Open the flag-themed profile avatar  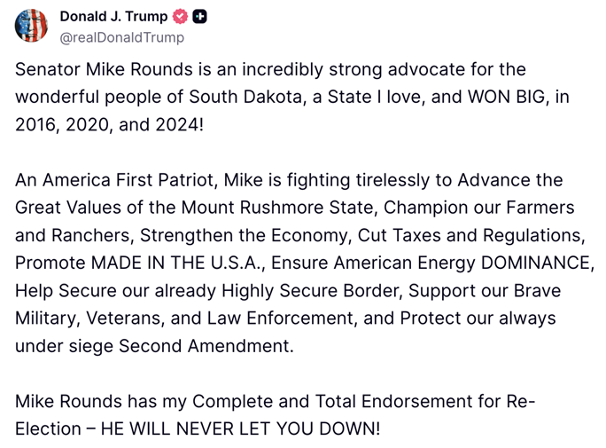click(x=31, y=26)
